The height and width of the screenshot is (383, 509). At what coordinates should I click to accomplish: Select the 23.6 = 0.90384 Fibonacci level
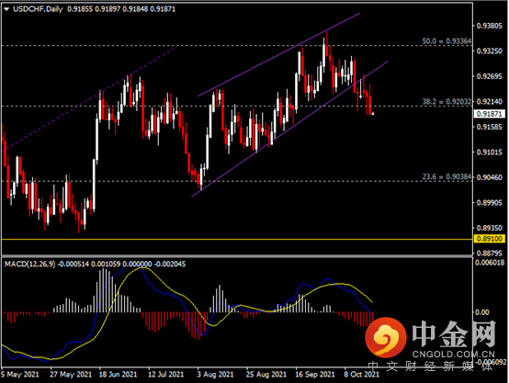pyautogui.click(x=447, y=177)
